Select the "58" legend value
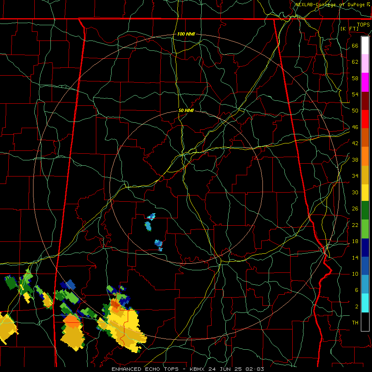372x372 pixels. (355, 78)
